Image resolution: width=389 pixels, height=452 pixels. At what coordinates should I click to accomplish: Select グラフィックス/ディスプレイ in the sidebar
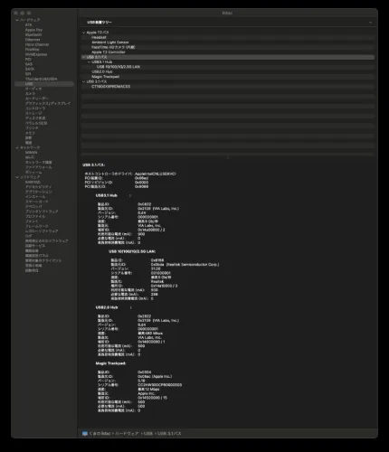coord(48,103)
